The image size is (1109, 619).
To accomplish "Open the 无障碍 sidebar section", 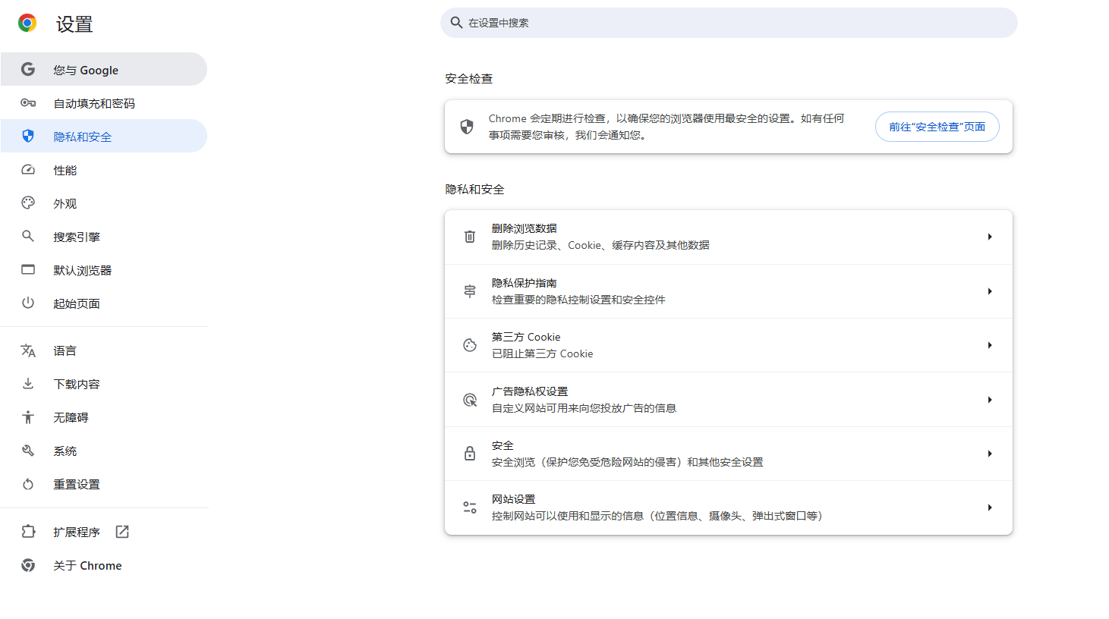I will pos(104,417).
